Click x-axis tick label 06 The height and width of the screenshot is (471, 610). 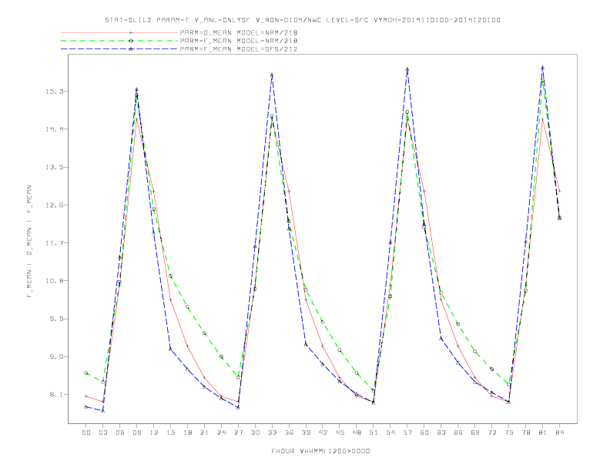pyautogui.click(x=120, y=433)
